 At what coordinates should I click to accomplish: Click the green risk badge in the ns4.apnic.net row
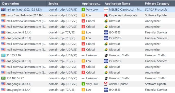click(83, 9)
